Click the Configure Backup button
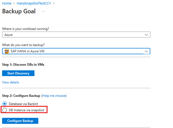173x128 pixels. point(20,121)
